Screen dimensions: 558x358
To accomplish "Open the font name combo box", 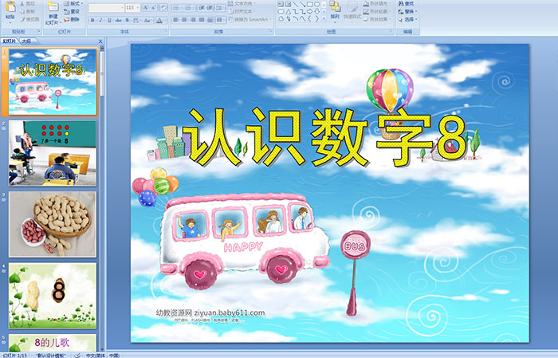I will [x=106, y=8].
